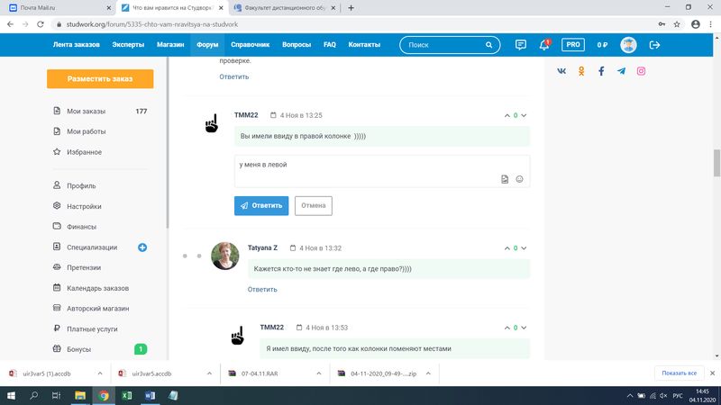721x405 pixels.
Task: Click into the Поиск search field
Action: pos(448,44)
